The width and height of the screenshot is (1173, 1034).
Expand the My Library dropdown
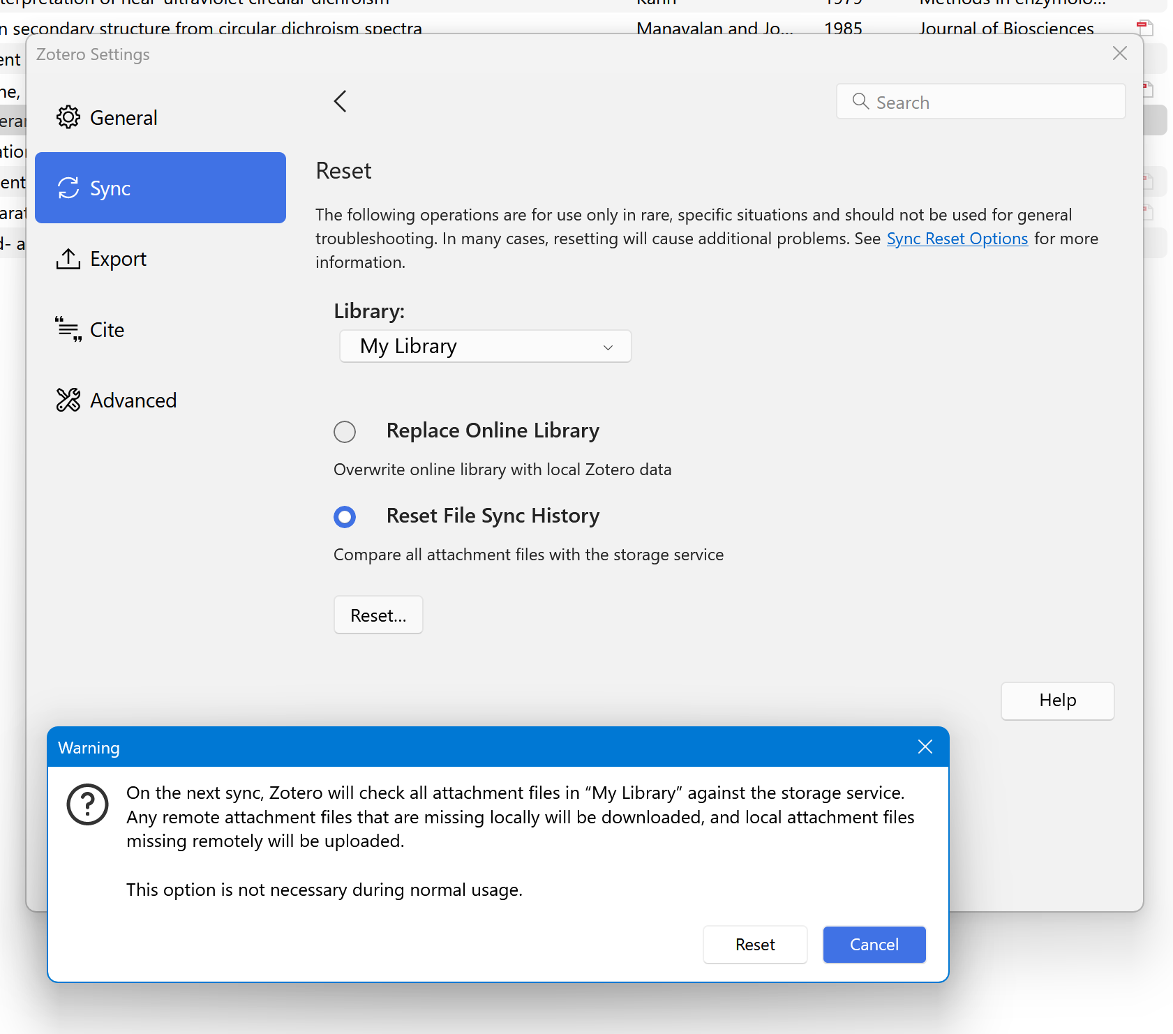[x=485, y=346]
